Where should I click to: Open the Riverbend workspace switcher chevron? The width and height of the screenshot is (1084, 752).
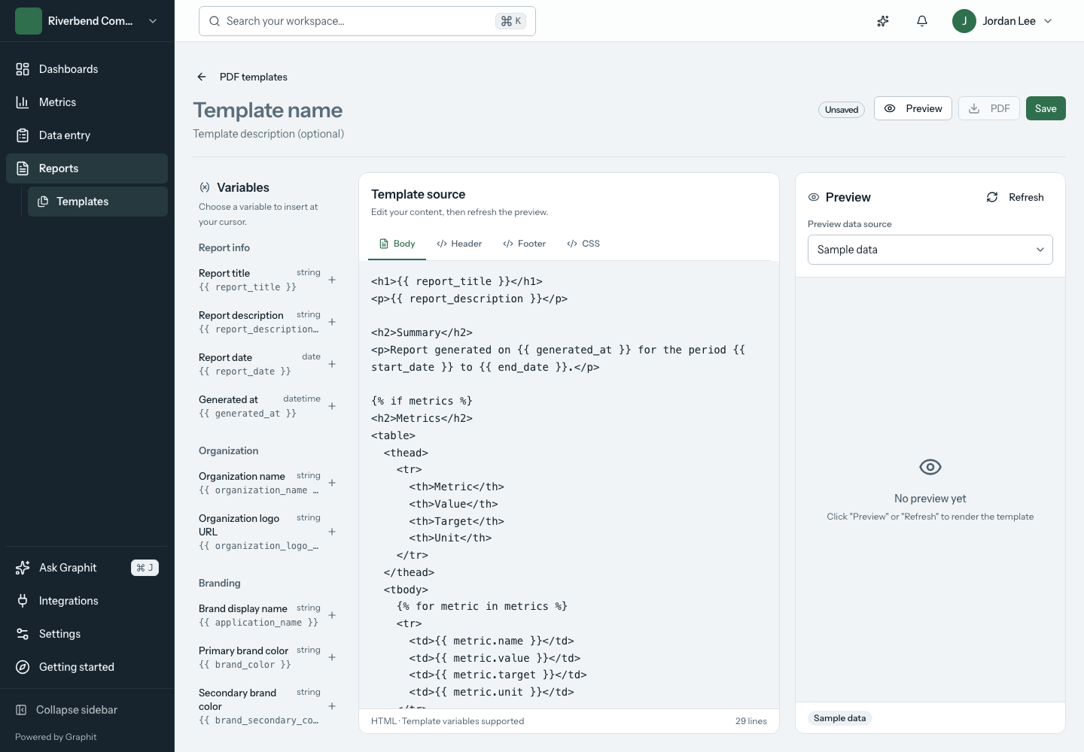click(153, 21)
